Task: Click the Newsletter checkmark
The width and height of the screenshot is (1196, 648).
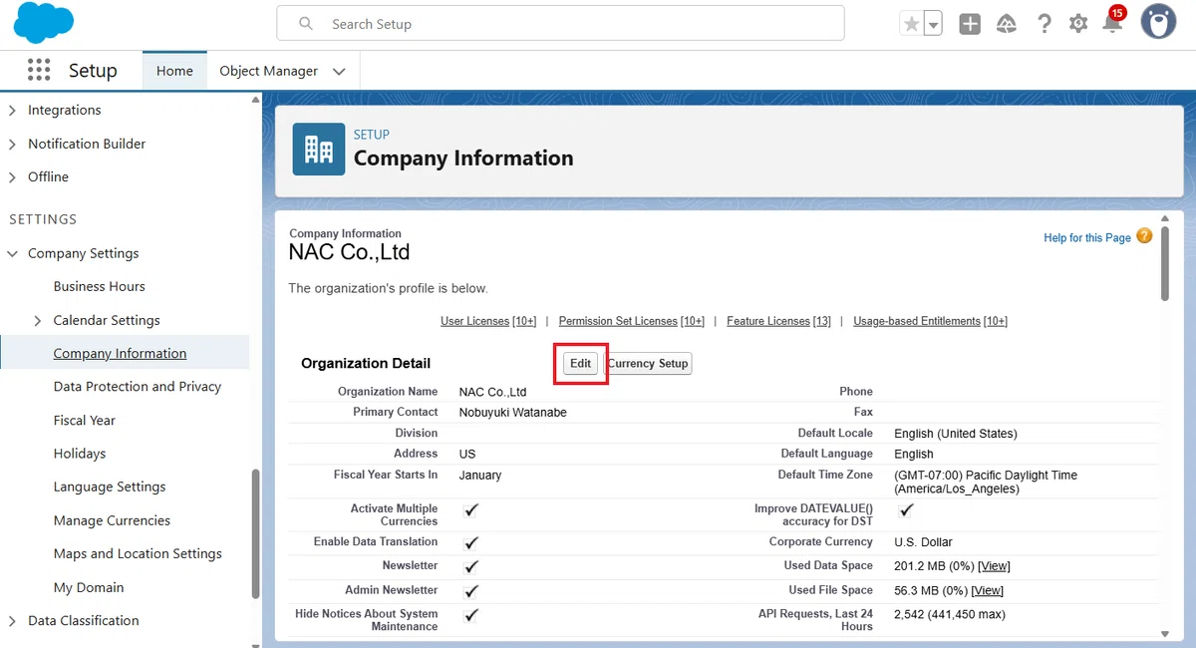Action: [x=471, y=566]
